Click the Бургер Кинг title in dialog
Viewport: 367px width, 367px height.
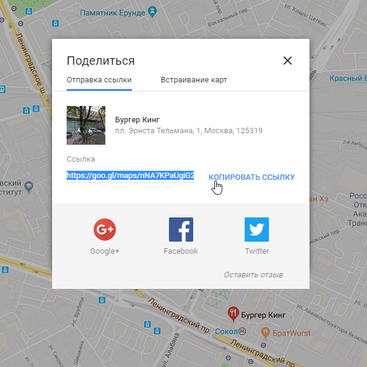[137, 119]
